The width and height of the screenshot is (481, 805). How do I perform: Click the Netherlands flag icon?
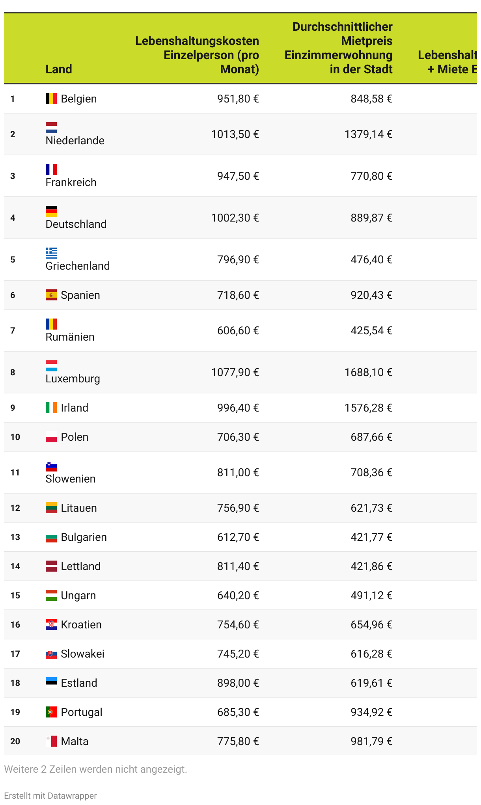tap(51, 128)
